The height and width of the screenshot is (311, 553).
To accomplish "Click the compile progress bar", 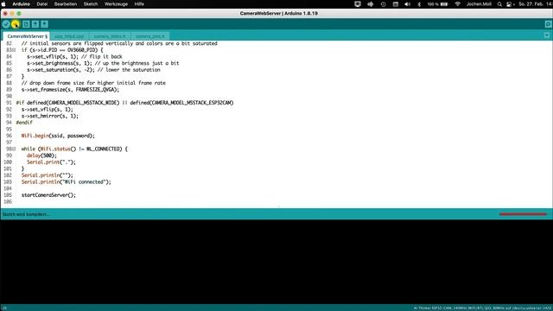I will click(523, 214).
